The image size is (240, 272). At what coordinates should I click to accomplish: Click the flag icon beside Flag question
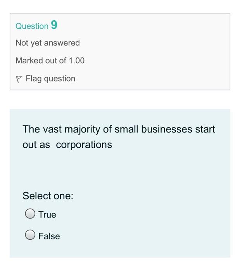click(19, 79)
